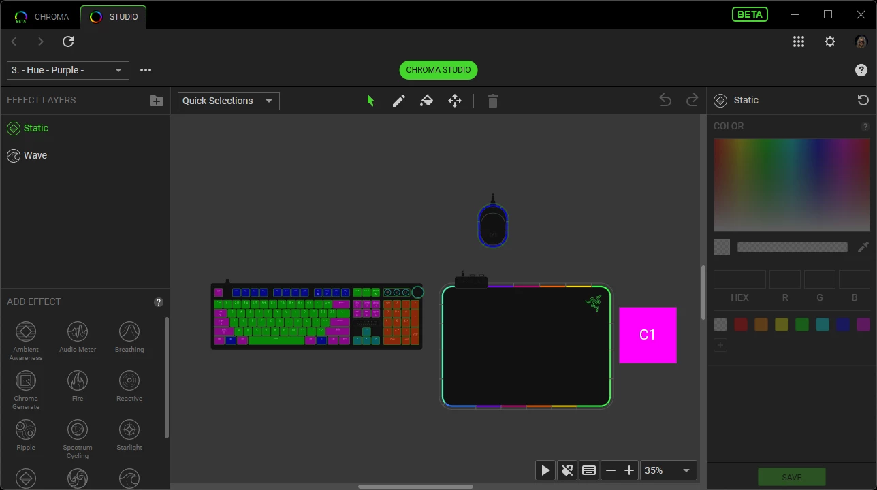Screen dimensions: 877x490
Task: Click the HEX color input field
Action: coord(739,279)
